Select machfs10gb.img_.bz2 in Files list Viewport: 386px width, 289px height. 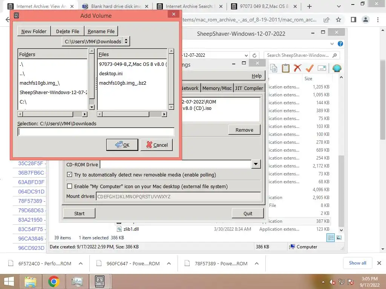pos(123,83)
